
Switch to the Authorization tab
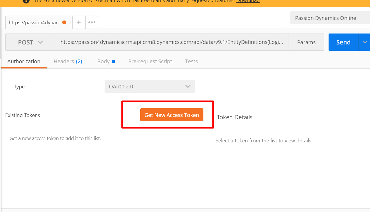tap(24, 62)
